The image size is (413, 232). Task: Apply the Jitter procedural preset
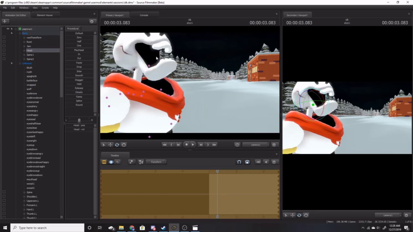click(79, 71)
